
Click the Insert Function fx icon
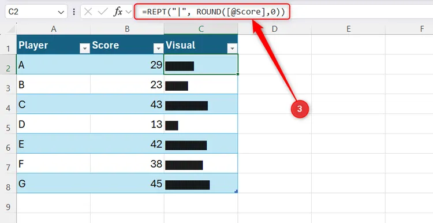click(118, 12)
